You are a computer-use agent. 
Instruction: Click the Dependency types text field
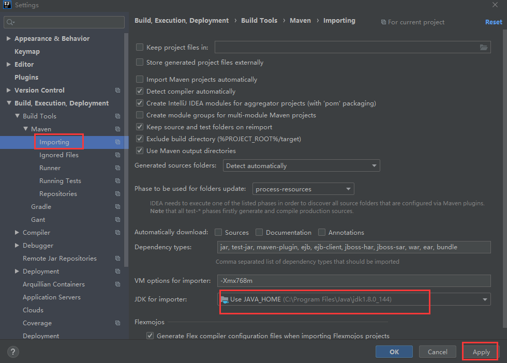[x=354, y=247]
